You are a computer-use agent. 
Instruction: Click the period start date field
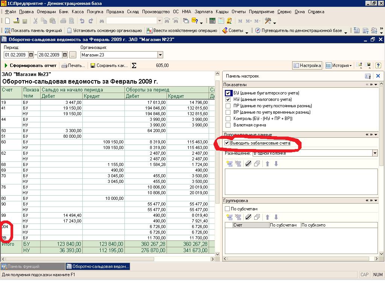point(16,55)
